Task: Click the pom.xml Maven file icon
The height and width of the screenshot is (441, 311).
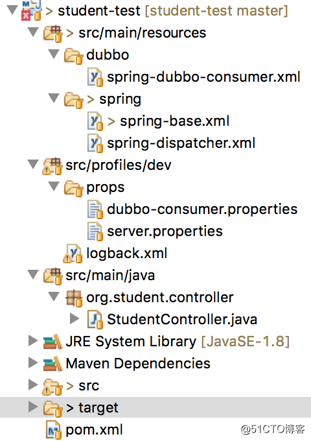Action: point(54,430)
